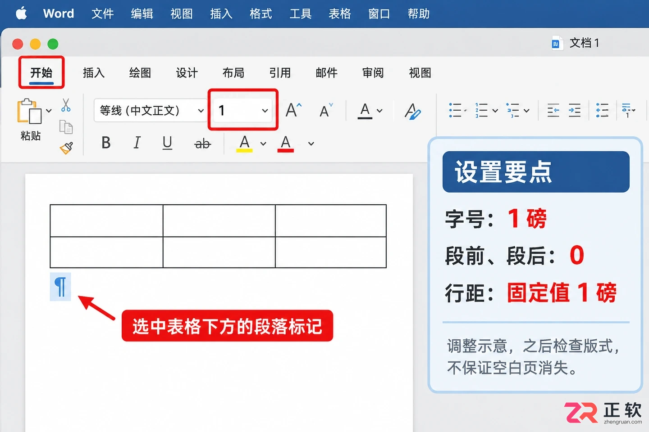Toggle Bold formatting
The width and height of the screenshot is (649, 432).
pos(106,143)
